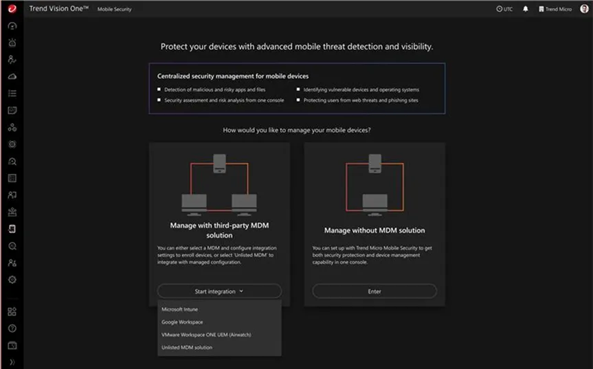Pick VMware Workspace ONE UEM (Airwatch)
The width and height of the screenshot is (593, 369).
point(206,335)
